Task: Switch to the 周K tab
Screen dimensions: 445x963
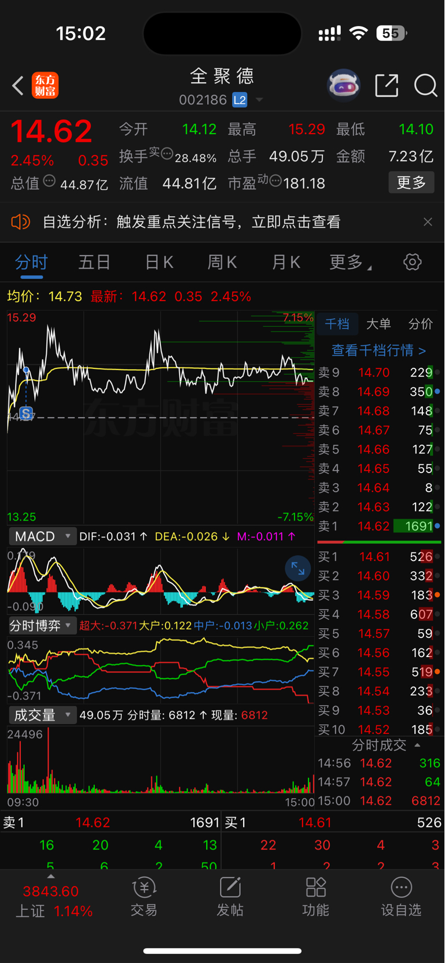Action: click(222, 262)
